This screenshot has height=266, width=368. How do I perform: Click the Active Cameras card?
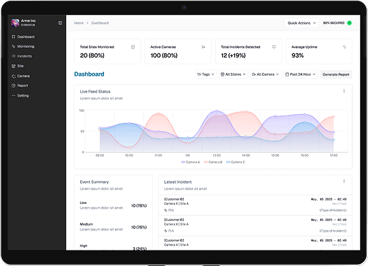coord(178,51)
